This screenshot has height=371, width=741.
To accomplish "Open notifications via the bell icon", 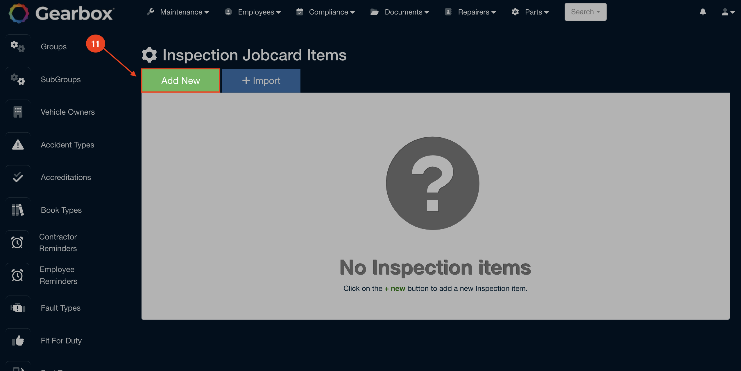I will (x=703, y=12).
